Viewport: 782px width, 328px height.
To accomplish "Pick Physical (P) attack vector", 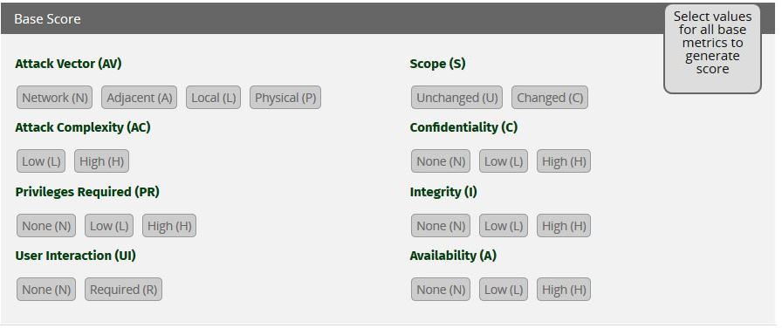I will (285, 97).
